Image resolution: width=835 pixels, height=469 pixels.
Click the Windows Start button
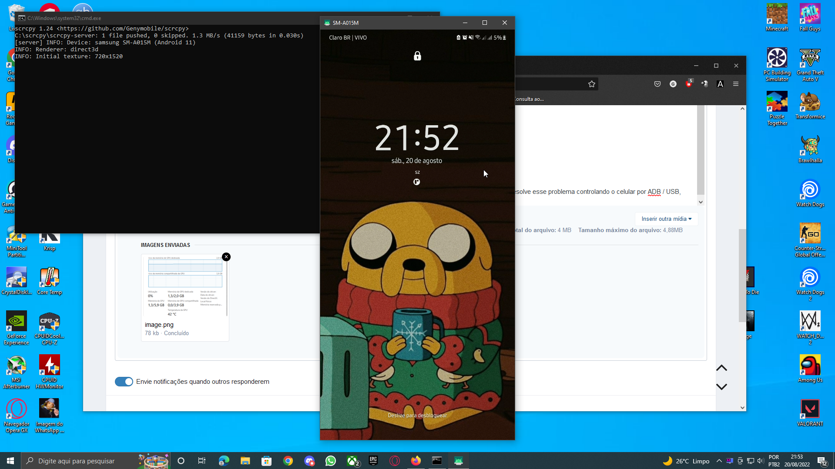10,461
